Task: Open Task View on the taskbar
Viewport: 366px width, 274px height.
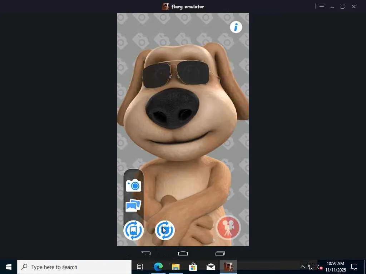Action: pos(140,267)
